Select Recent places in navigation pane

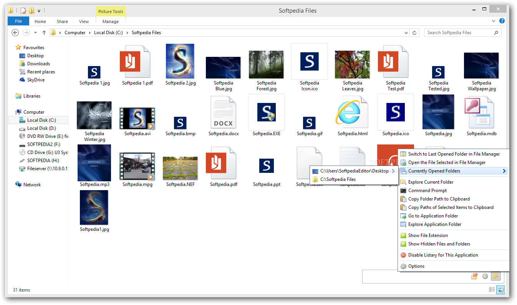pyautogui.click(x=41, y=72)
